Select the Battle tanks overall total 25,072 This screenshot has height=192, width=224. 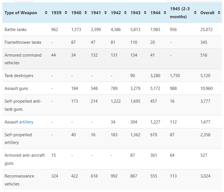(x=206, y=30)
